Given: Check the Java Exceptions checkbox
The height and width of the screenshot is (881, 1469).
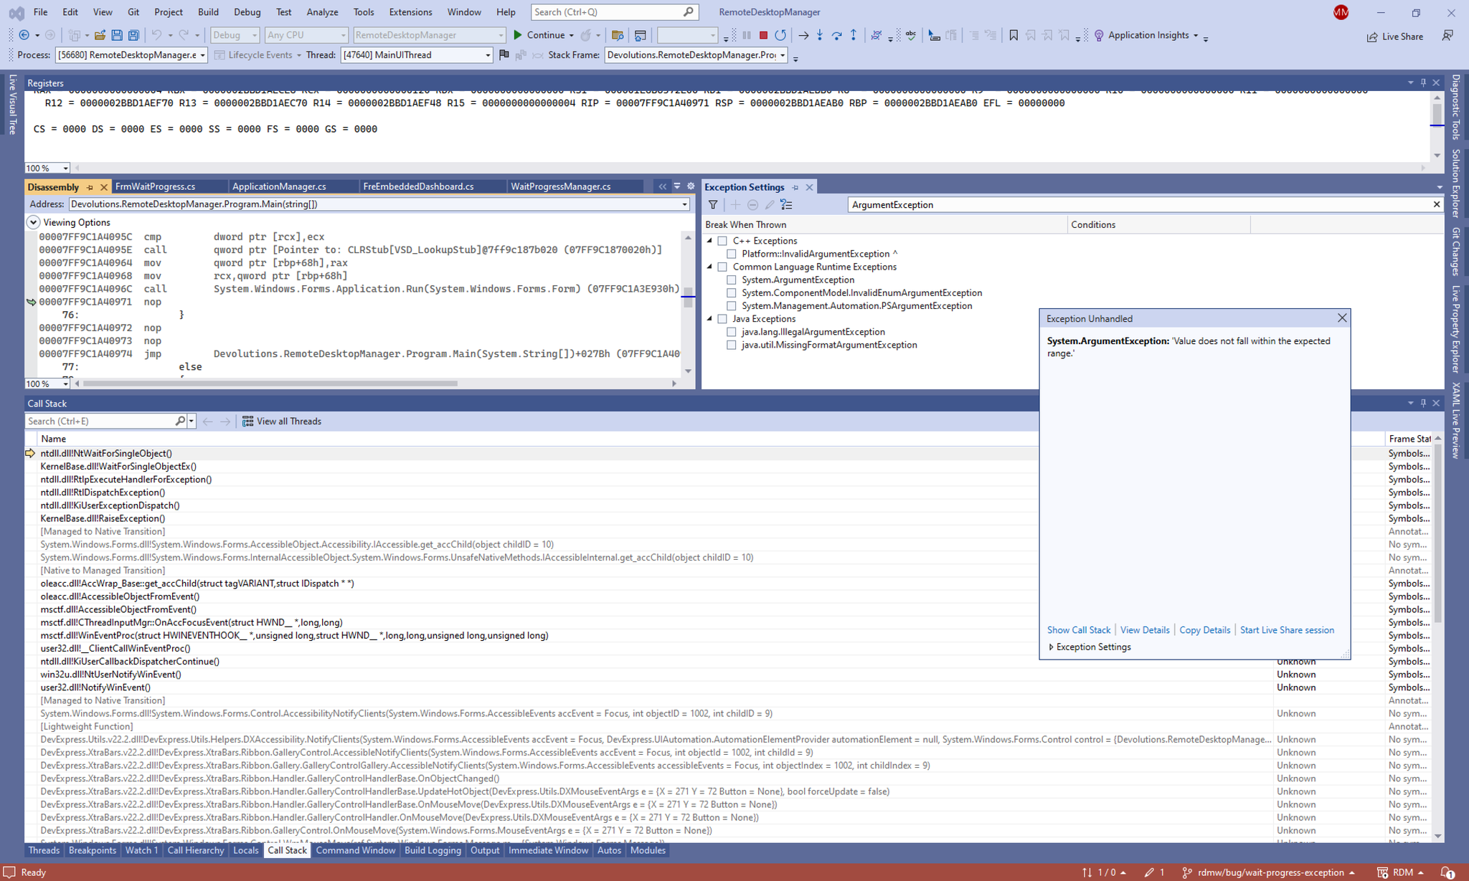Looking at the screenshot, I should (x=723, y=319).
